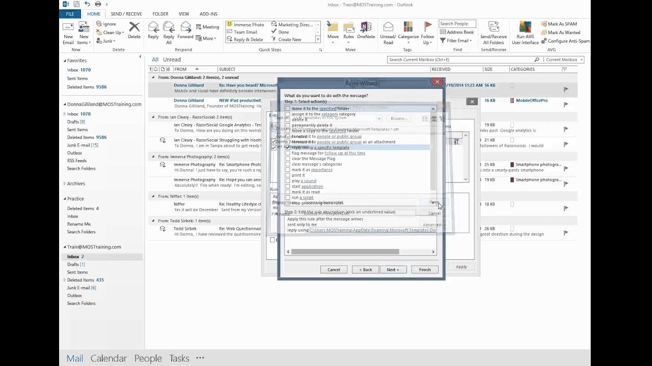
Task: Open the Clean Up dropdown
Action: coord(110,33)
